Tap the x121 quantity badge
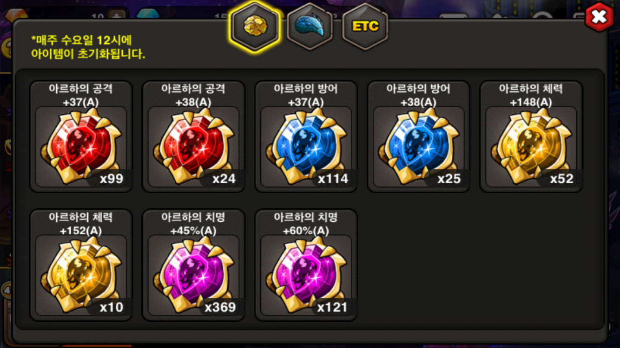Screen dimensions: 620x348 point(332,307)
